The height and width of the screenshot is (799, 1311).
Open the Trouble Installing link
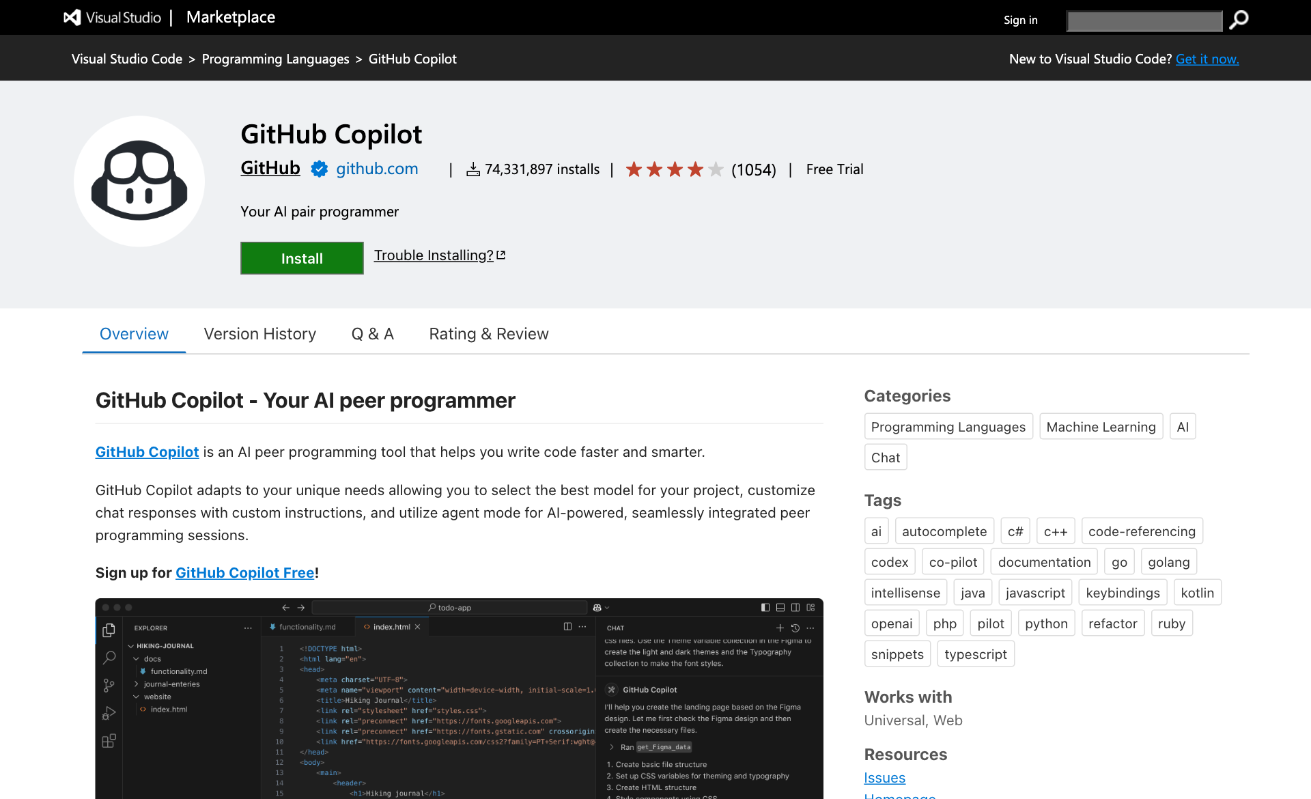tap(434, 255)
